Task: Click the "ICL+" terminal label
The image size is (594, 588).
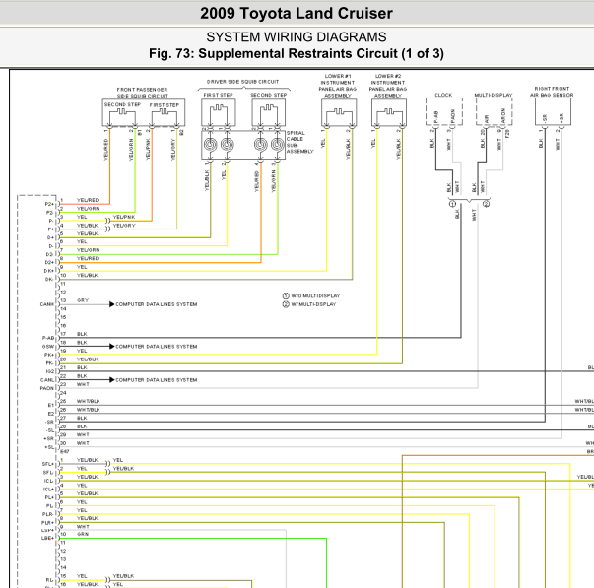Action: pos(48,490)
